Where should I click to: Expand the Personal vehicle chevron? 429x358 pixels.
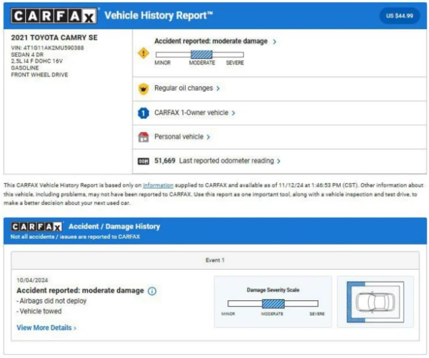(x=208, y=137)
